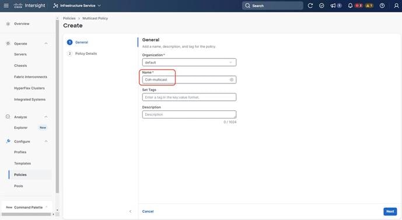Click the sidebar vertical scrollbar
The height and width of the screenshot is (220, 402).
click(57, 106)
